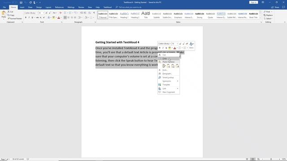This screenshot has height=161, width=287.
Task: Apply strikethrough from the ribbon
Action: [37, 17]
